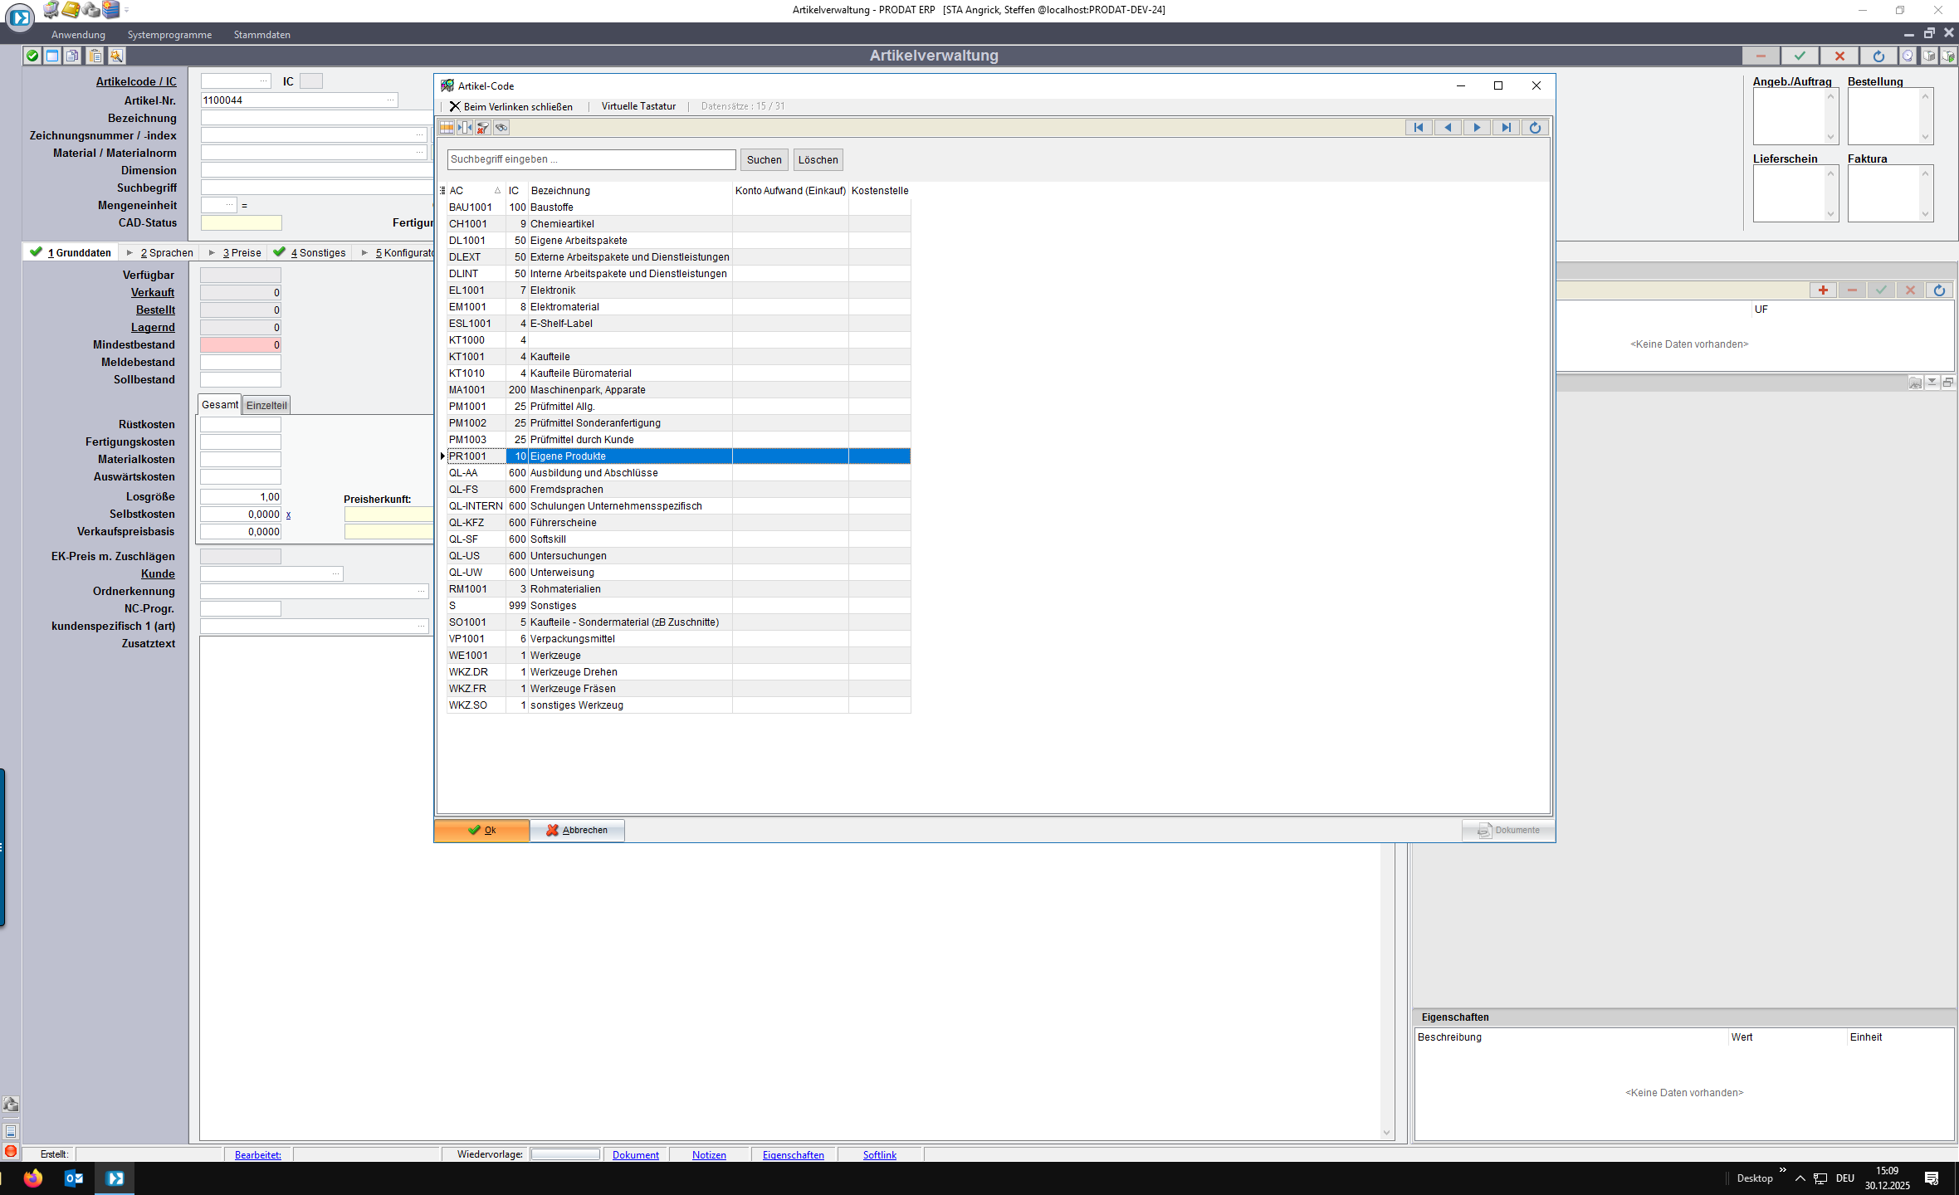Viewport: 1959px width, 1195px height.
Task: Click the Suchen button
Action: pos(764,160)
